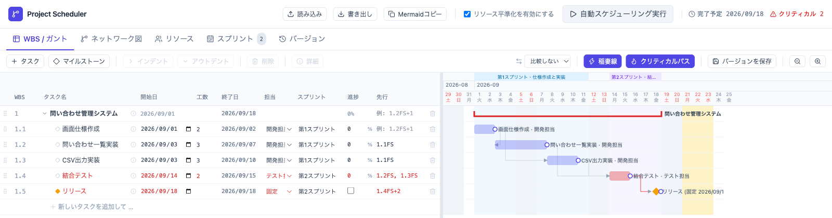The image size is (832, 218).
Task: Click 第1スプリント・仕様作成と実装 sprint band
Action: [531, 77]
